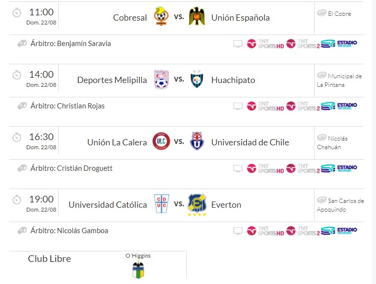This screenshot has width=376, height=284.
Task: Click TNT Sports 2 logo in Huachipato match
Action: [x=303, y=106]
